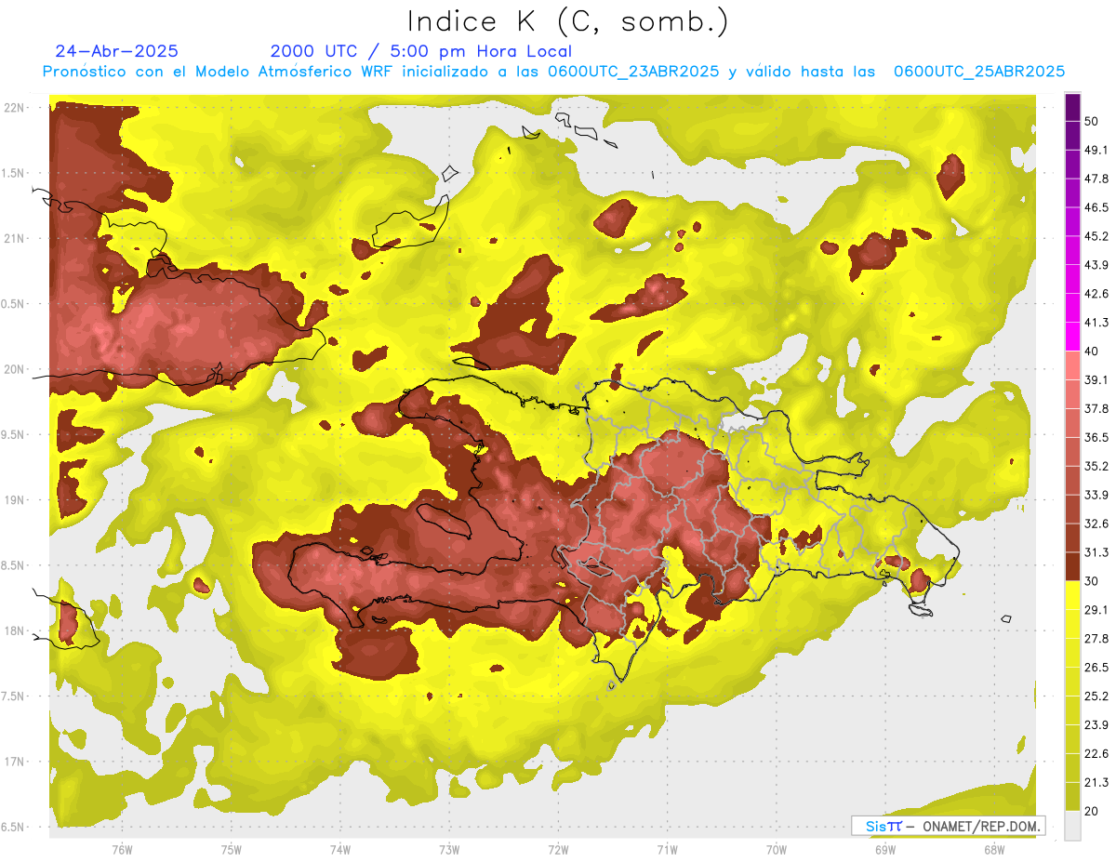Click the "21.3" value on the color scale
This screenshot has height=862, width=1116.
click(x=1096, y=782)
